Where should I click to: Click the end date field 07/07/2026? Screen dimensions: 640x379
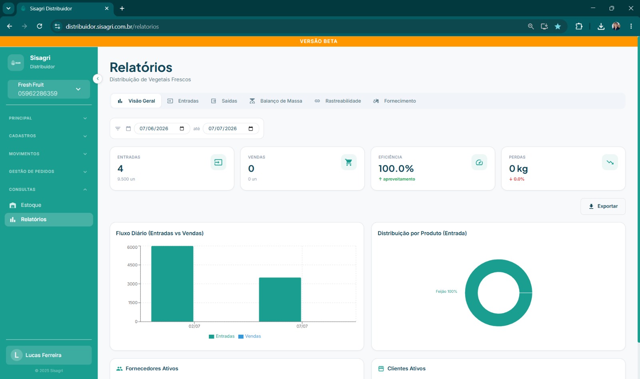click(231, 129)
